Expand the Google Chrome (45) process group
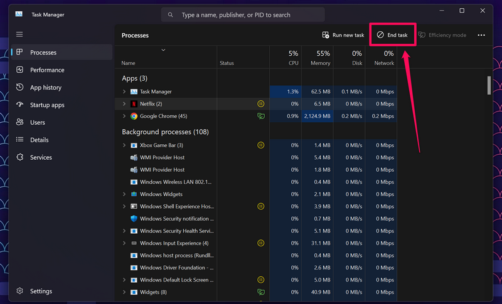 [124, 116]
